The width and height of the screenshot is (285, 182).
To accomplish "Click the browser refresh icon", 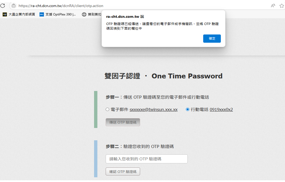I will [x=3, y=5].
